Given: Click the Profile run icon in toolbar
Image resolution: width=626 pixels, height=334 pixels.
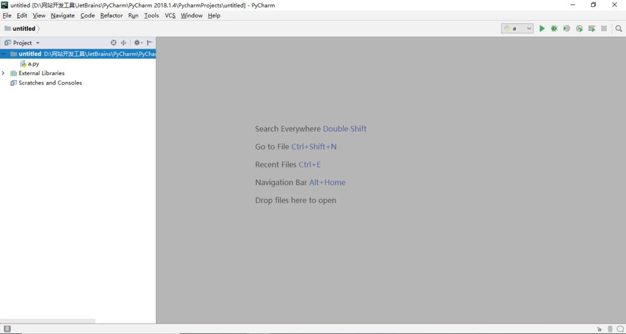Looking at the screenshot, I should pos(579,29).
